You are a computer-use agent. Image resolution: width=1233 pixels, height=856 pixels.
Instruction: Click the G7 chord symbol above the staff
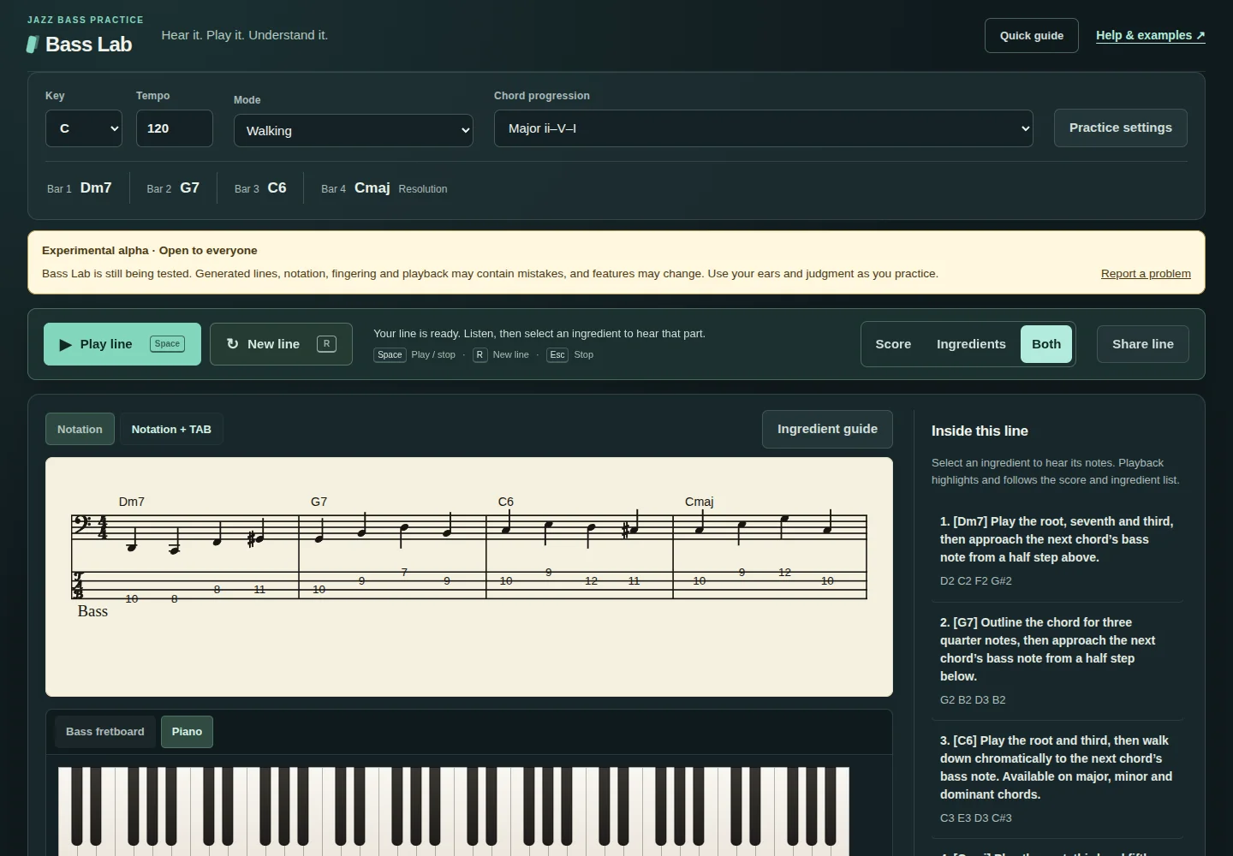click(x=319, y=502)
